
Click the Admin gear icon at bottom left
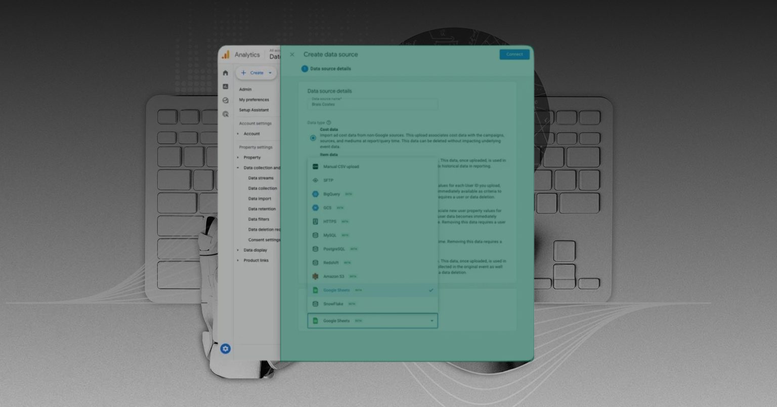point(226,349)
